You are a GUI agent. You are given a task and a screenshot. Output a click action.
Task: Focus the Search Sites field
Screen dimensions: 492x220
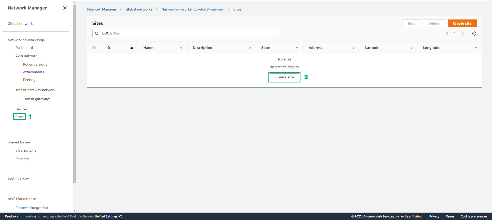coord(186,34)
